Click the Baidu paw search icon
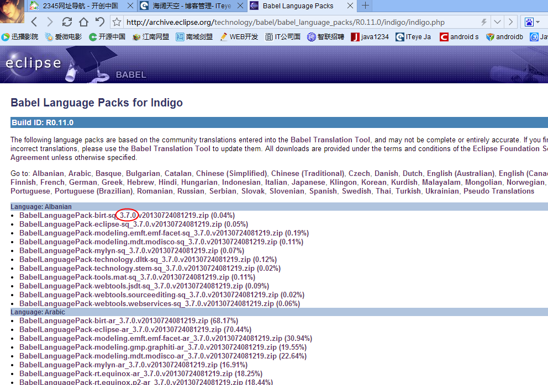This screenshot has height=385, width=548. (x=529, y=23)
